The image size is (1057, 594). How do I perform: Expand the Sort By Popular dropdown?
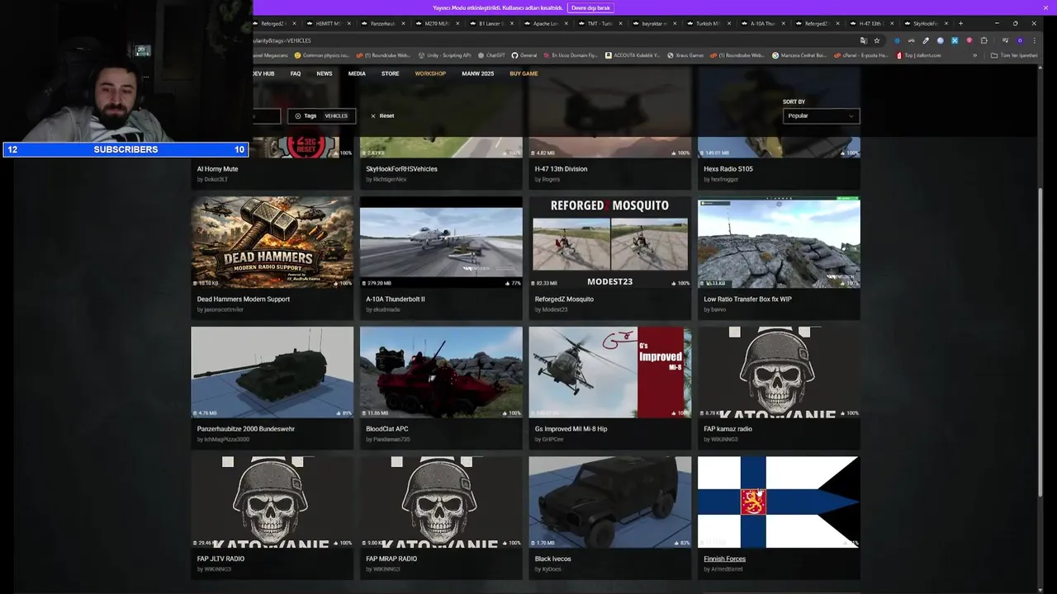[821, 115]
